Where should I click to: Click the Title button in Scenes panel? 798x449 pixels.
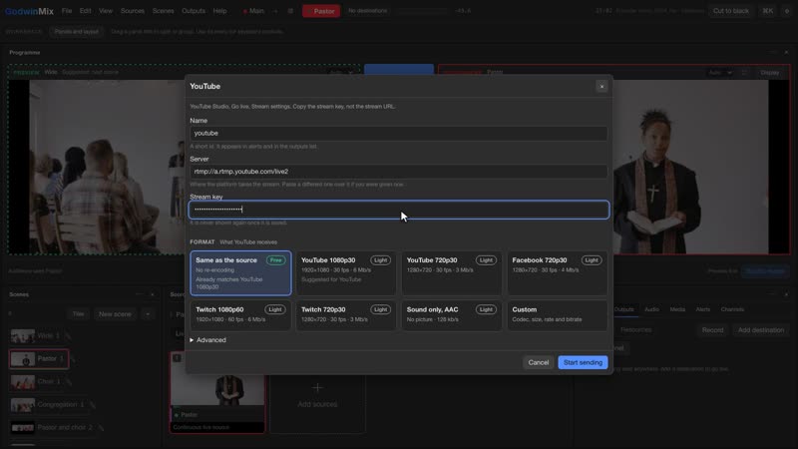(78, 314)
